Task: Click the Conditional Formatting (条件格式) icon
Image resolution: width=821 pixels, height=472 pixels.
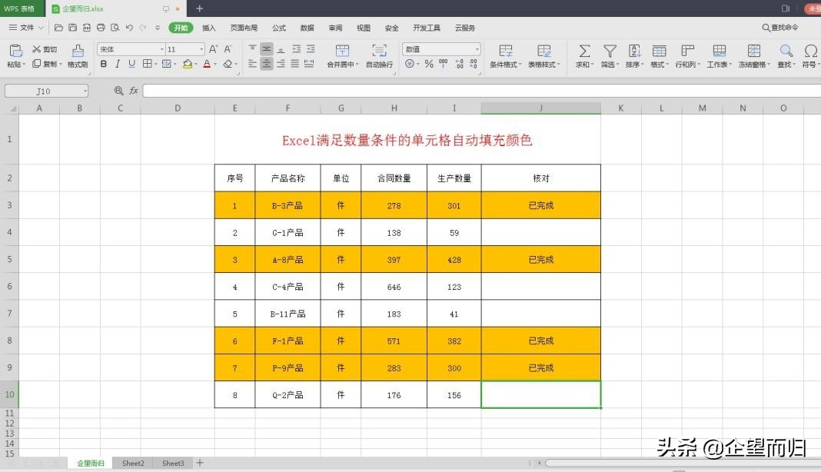Action: click(x=506, y=51)
